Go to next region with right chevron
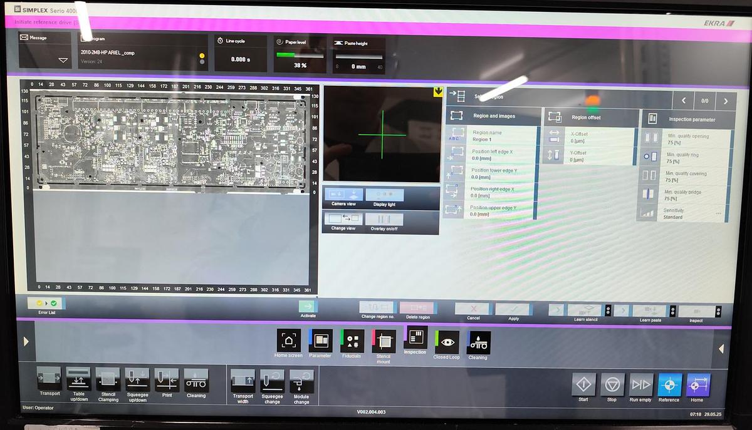The height and width of the screenshot is (430, 752). [x=726, y=101]
